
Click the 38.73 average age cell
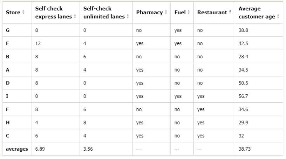(x=245, y=149)
